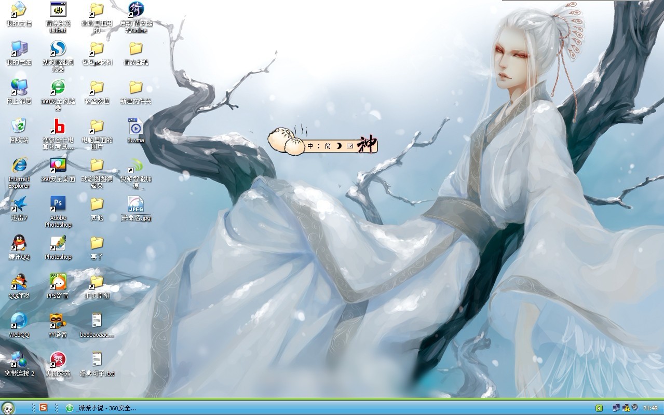
Task: Select 动态图图编辑夹 folder
Action: [97, 173]
